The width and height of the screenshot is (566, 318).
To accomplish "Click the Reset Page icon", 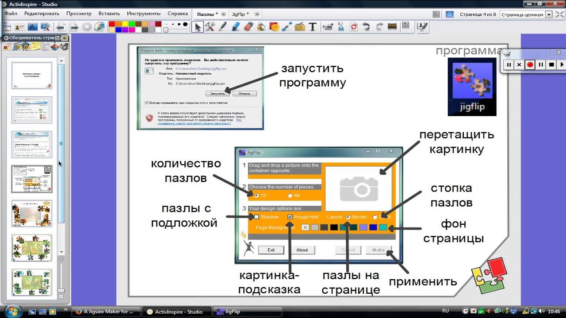I will [353, 27].
